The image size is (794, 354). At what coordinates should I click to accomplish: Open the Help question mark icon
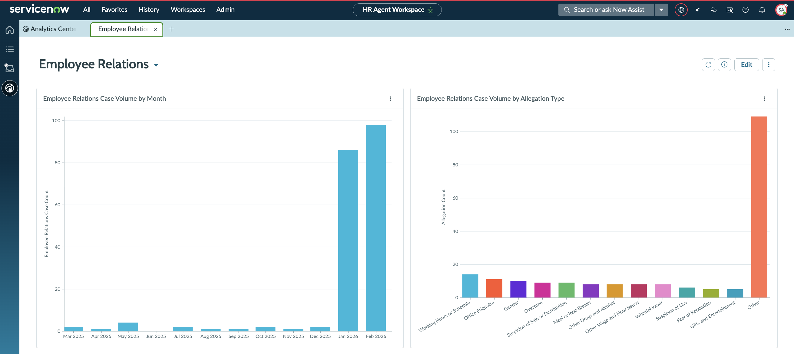coord(745,10)
